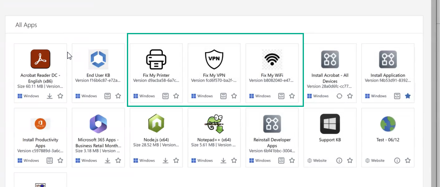Favorite Notepad++ (x64) with the star
Screen dimensions: 440x187
[234, 161]
